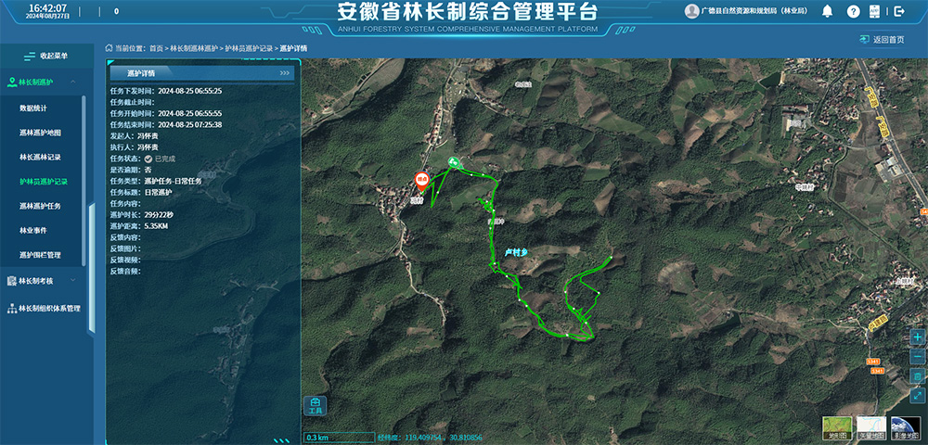Click the orange start marker on map
The image size is (928, 445).
tap(421, 179)
